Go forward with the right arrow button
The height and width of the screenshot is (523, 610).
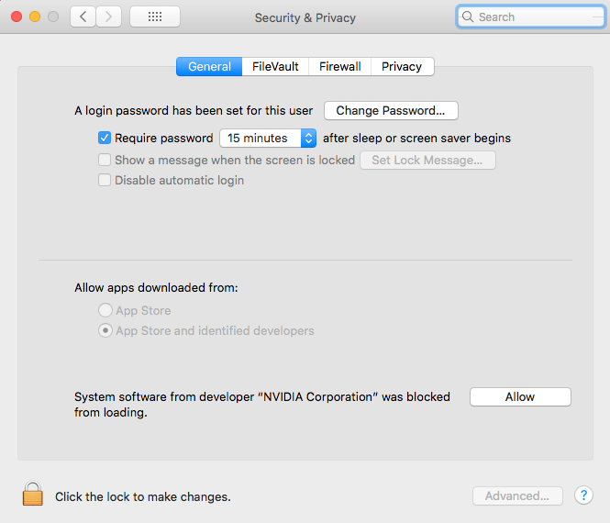[x=109, y=17]
